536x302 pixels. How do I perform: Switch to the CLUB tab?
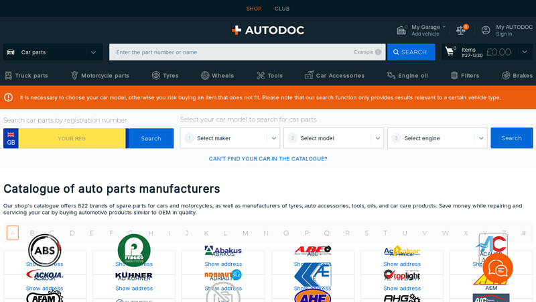click(x=282, y=9)
